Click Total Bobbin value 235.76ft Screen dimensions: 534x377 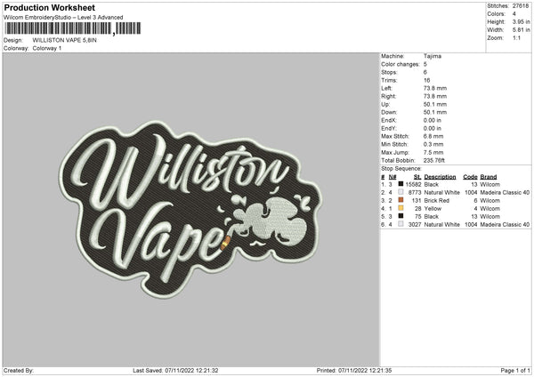coord(434,160)
